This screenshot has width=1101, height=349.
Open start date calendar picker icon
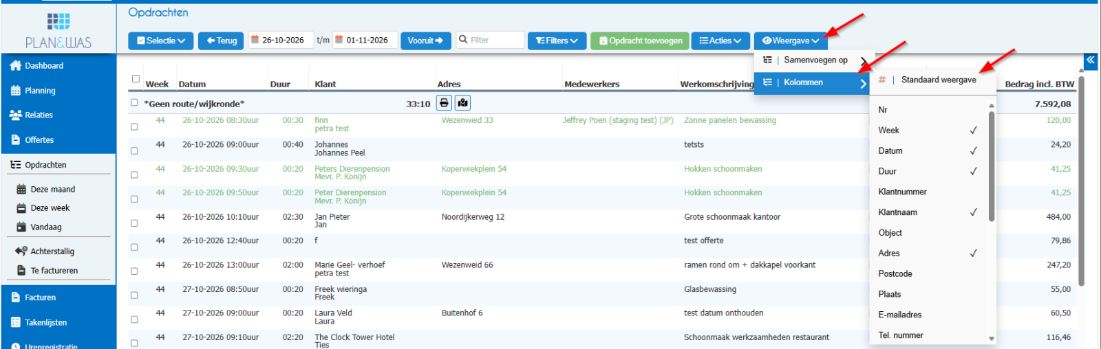pos(255,40)
